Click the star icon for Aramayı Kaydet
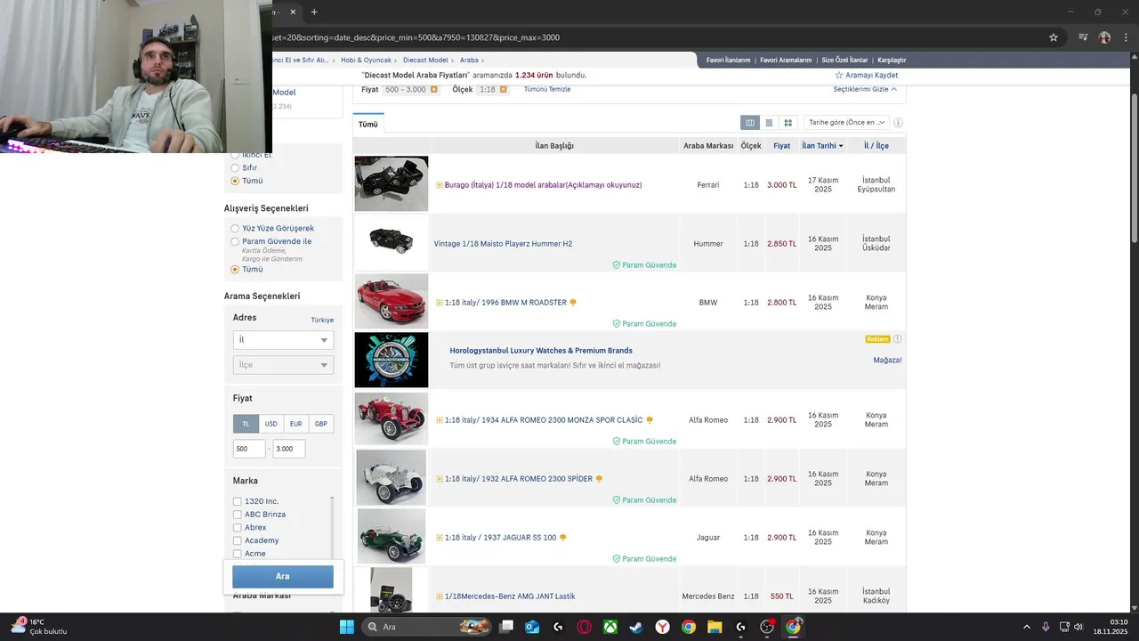The image size is (1139, 641). (838, 76)
